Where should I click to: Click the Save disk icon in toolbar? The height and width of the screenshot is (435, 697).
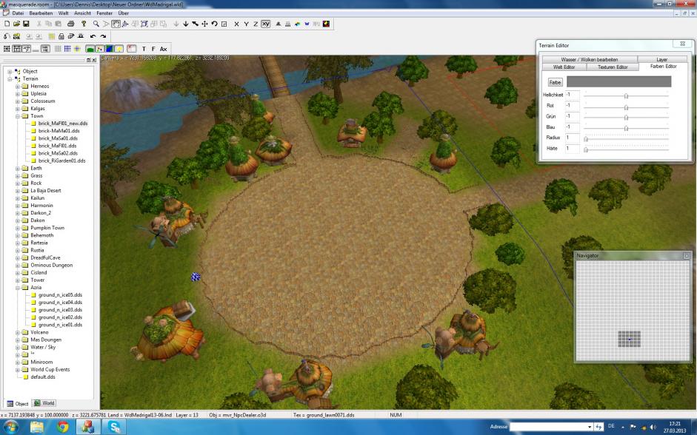tap(26, 24)
